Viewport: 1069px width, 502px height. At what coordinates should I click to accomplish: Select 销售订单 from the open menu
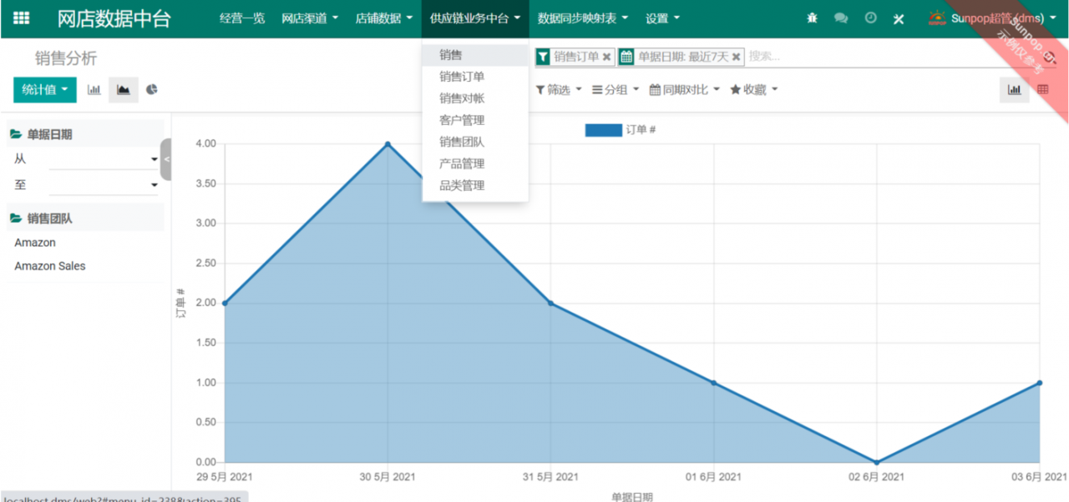tap(462, 77)
